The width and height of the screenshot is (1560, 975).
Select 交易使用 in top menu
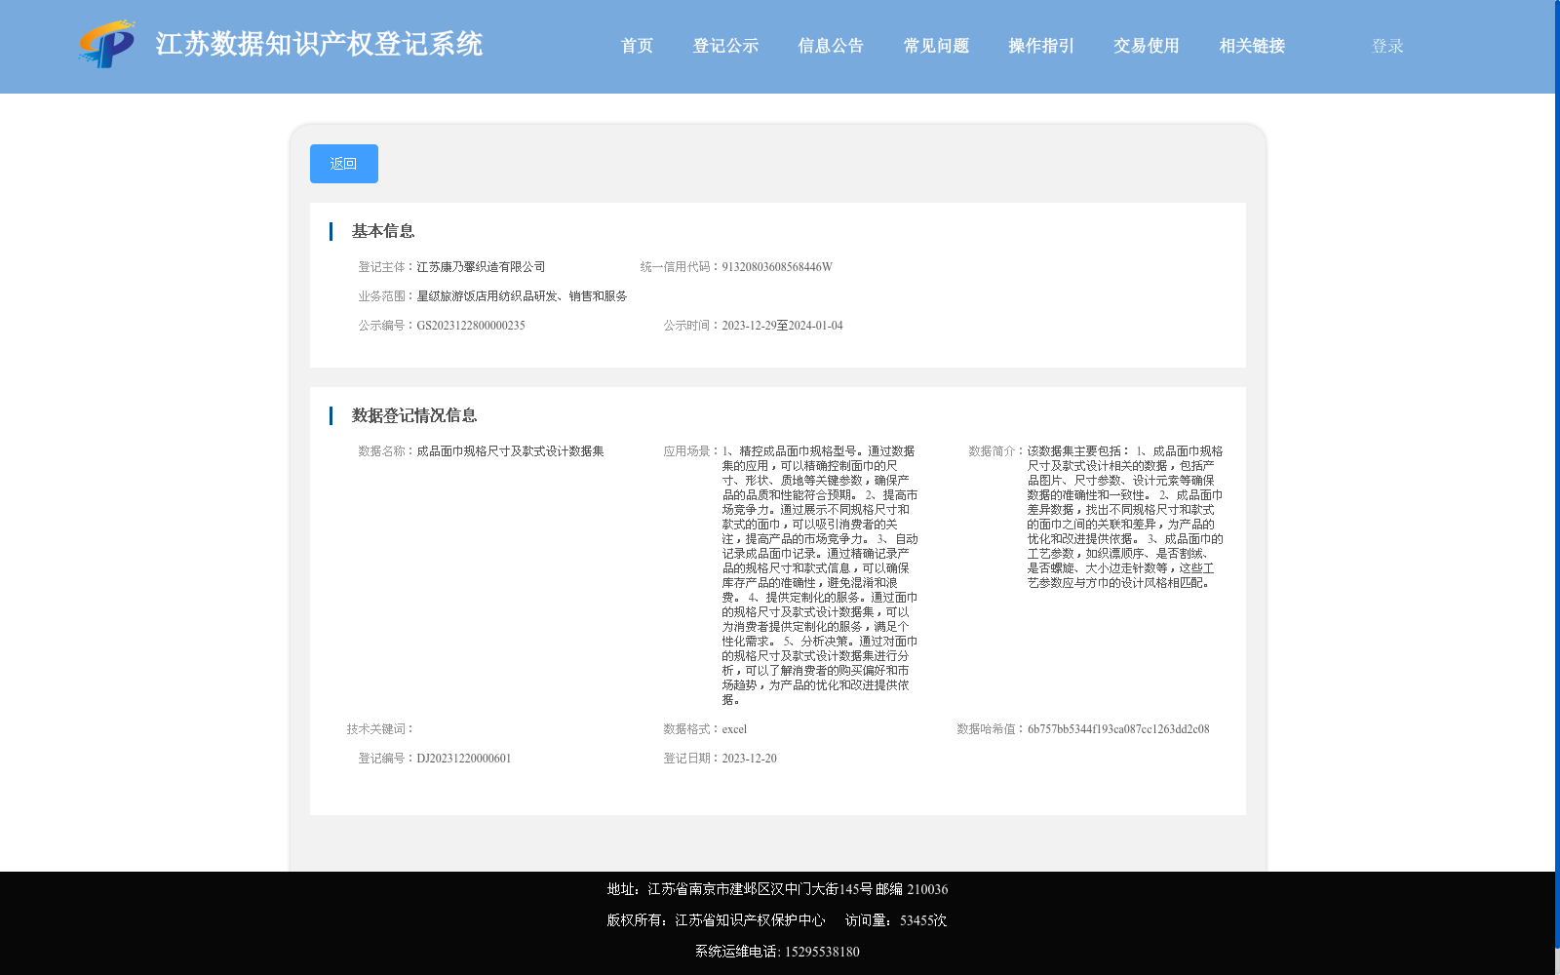(x=1147, y=46)
